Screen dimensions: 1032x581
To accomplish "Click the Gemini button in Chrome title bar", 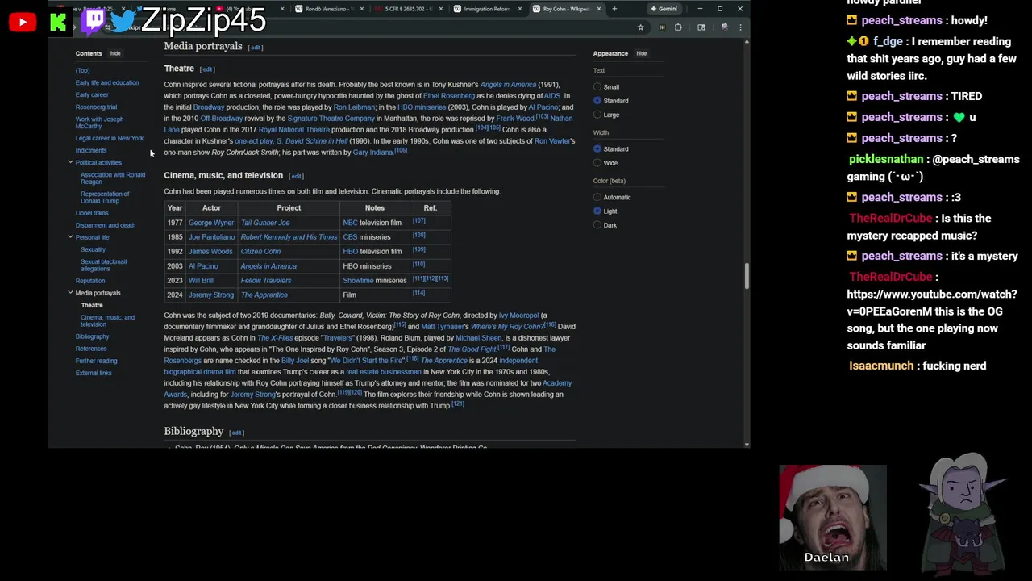I will coord(664,9).
